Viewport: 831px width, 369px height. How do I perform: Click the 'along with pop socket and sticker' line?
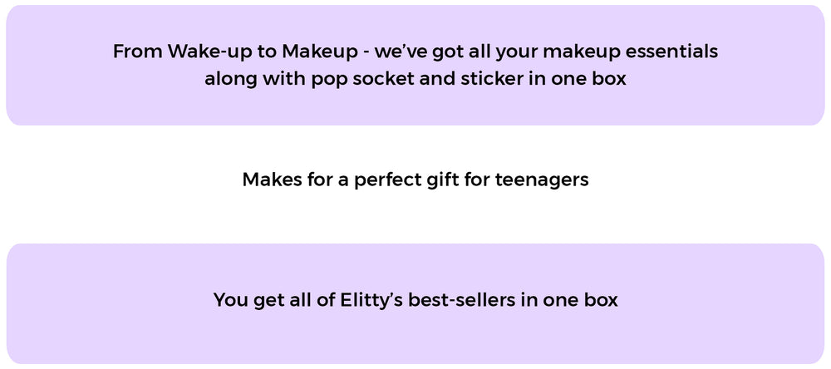[x=415, y=78]
